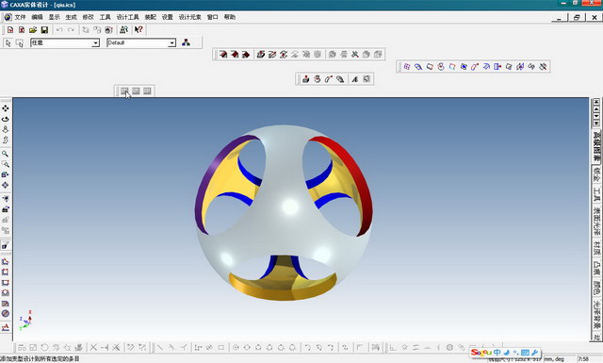Click the blue panel with red arrow icon

click(497, 67)
